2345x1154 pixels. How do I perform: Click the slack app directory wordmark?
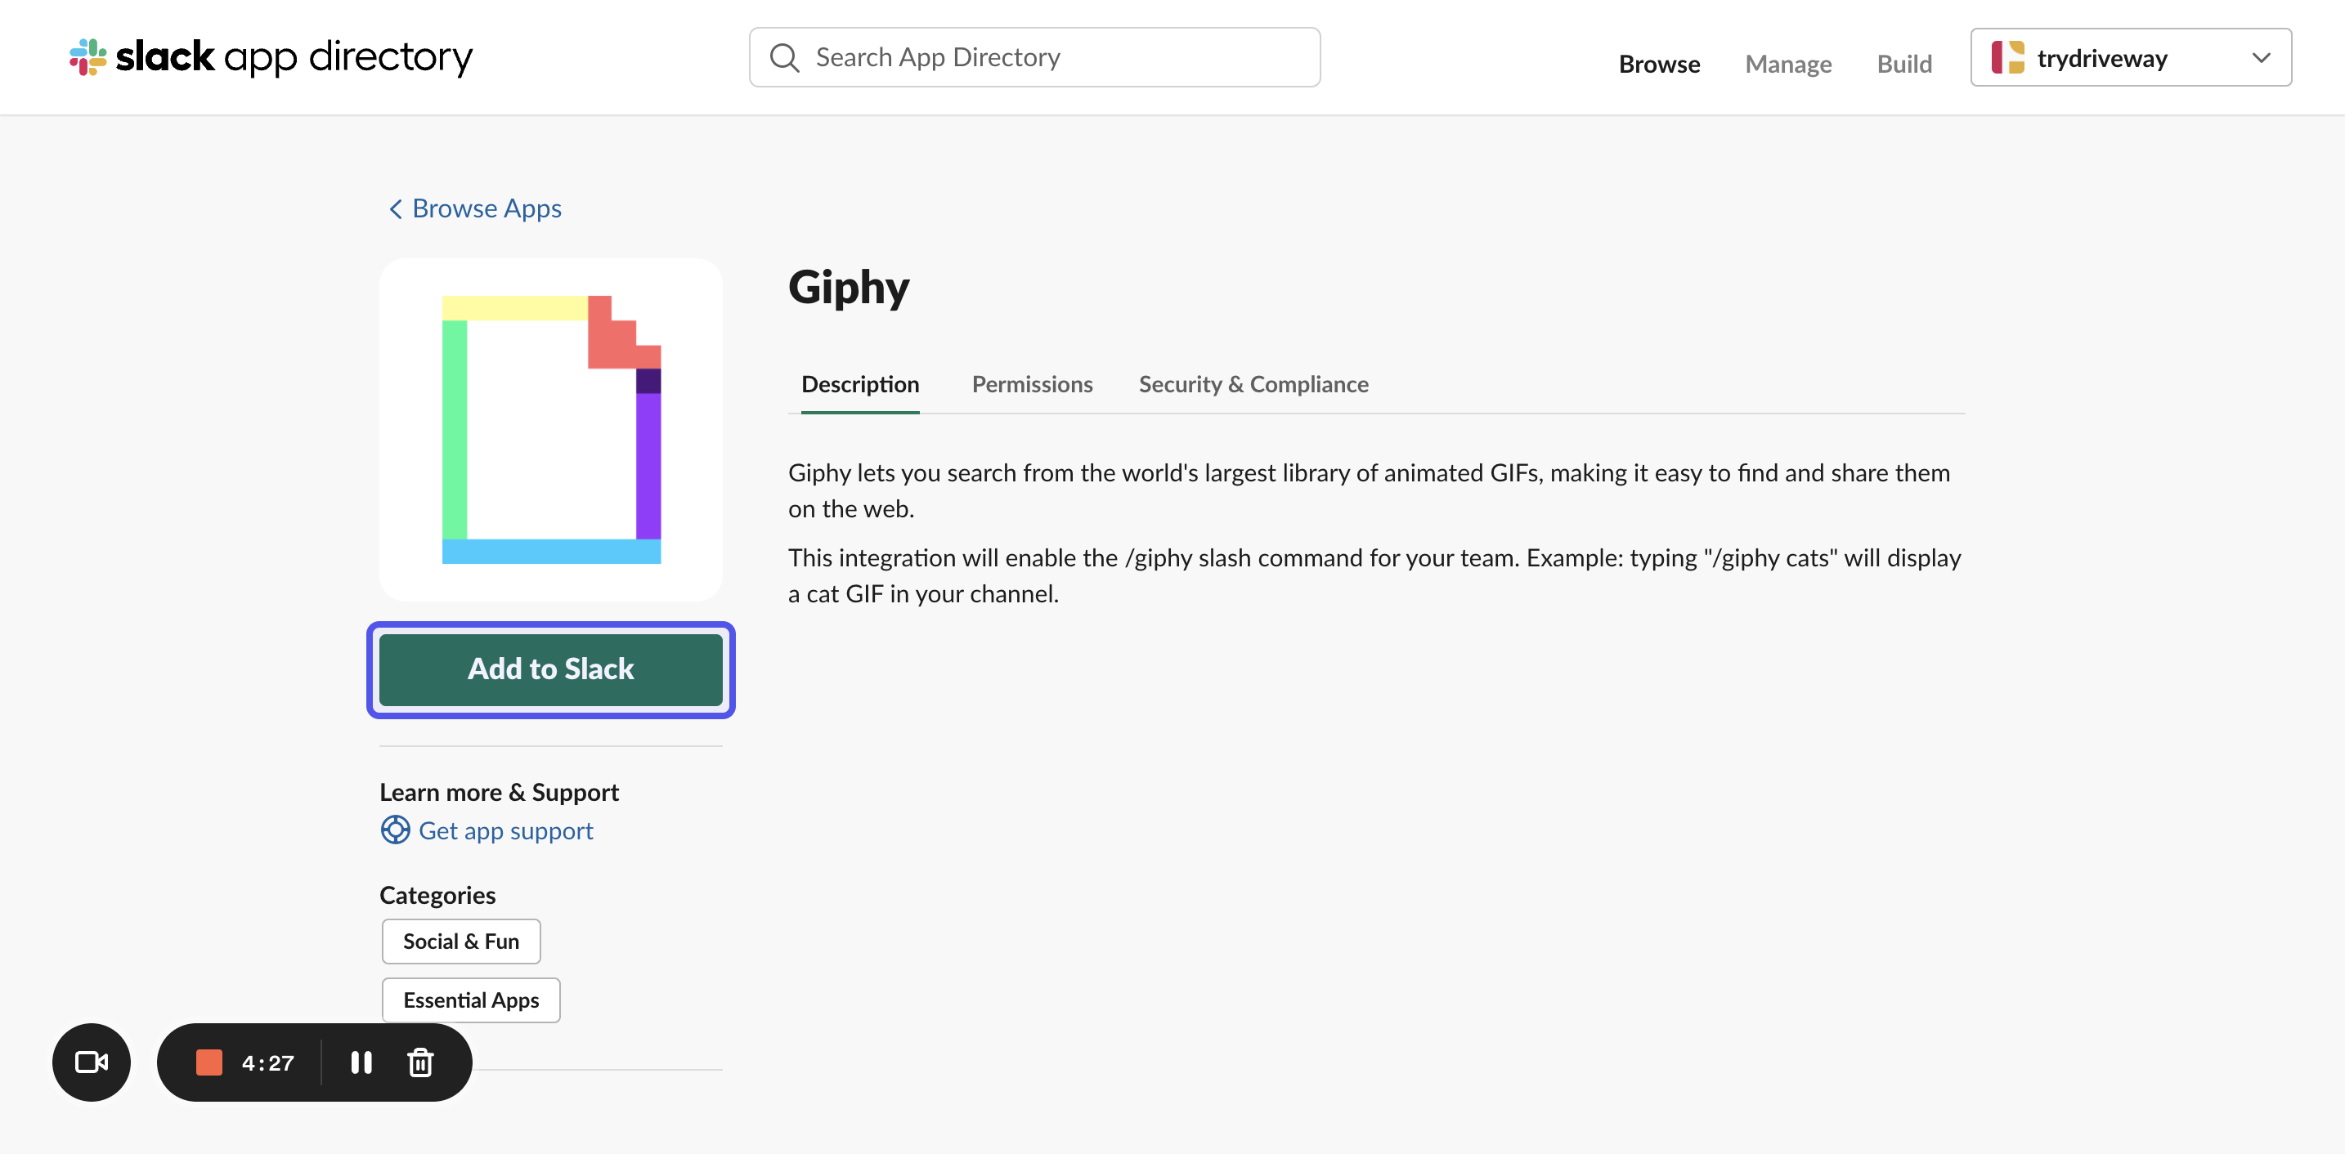click(x=294, y=57)
